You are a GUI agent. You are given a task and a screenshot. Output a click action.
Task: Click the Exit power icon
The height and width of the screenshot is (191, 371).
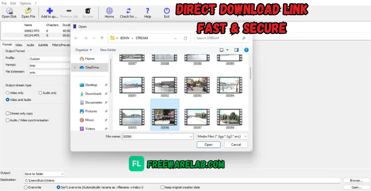[x=167, y=11]
